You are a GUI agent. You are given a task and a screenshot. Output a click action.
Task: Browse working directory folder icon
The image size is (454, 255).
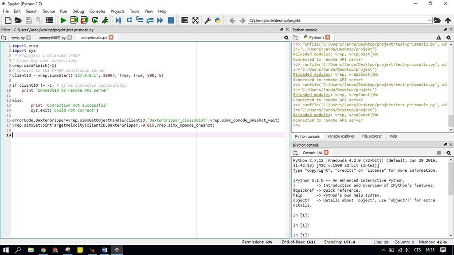[437, 20]
